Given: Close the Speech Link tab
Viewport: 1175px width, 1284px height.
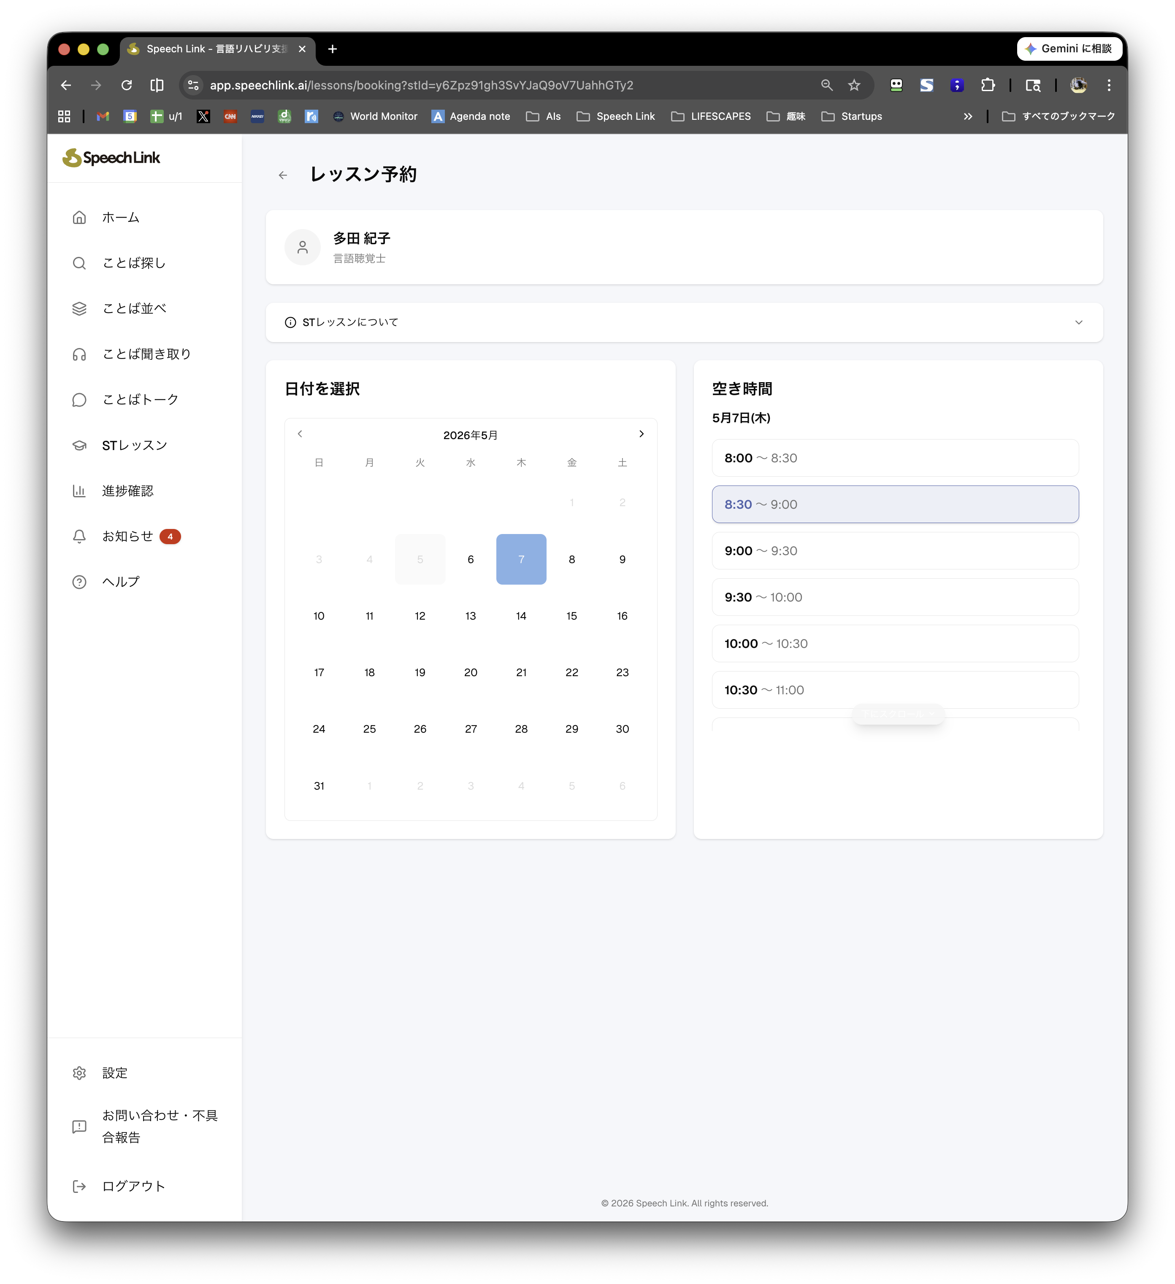Looking at the screenshot, I should pyautogui.click(x=302, y=49).
